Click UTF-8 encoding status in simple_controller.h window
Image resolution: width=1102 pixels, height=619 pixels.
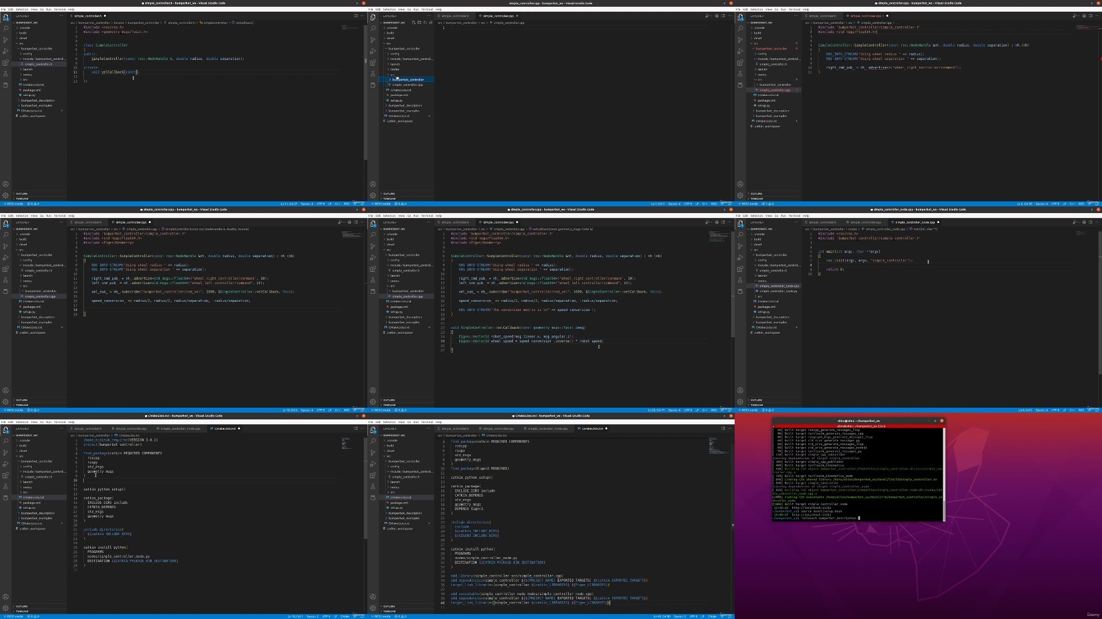click(321, 204)
